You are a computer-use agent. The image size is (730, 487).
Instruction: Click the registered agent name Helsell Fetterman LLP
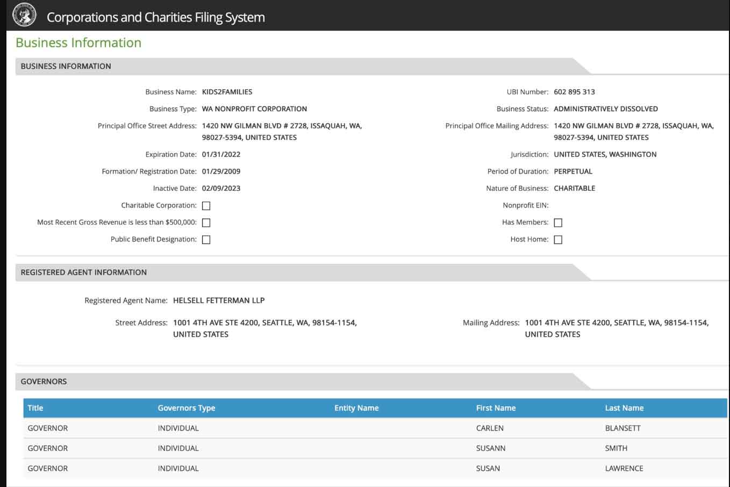219,300
